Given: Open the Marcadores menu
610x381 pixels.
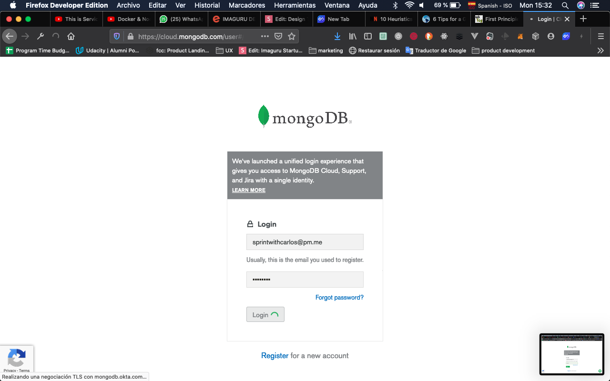Looking at the screenshot, I should (247, 5).
